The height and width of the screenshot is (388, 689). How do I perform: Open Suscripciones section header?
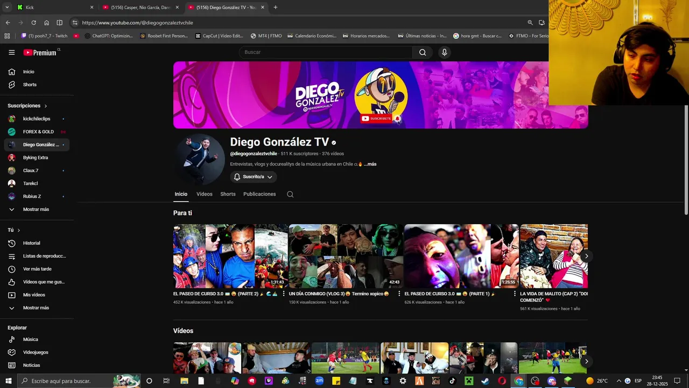point(27,106)
